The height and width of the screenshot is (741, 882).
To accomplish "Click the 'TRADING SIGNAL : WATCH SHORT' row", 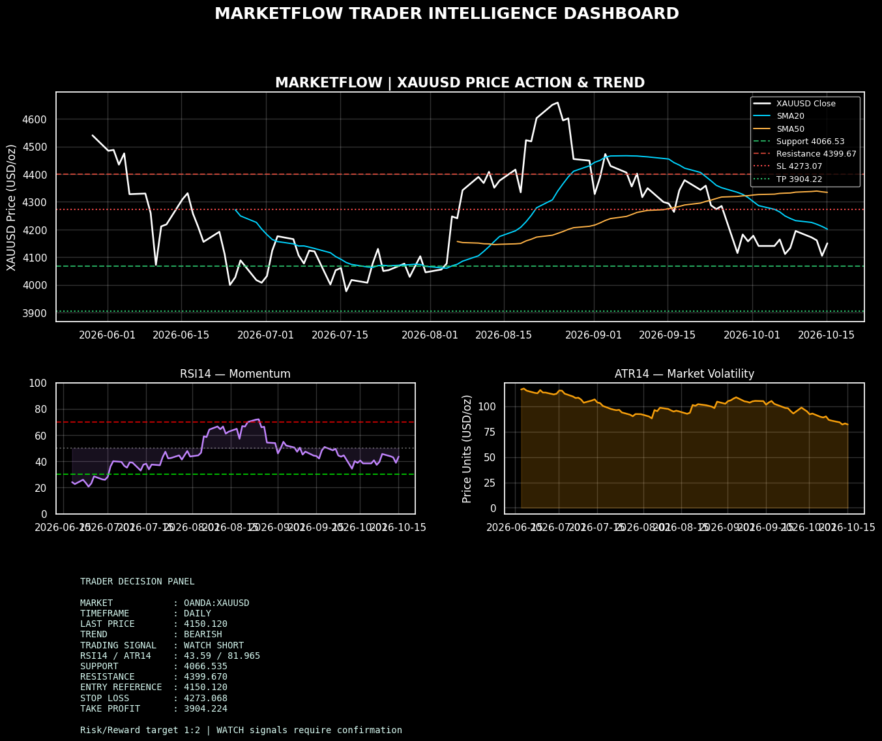I will (162, 645).
